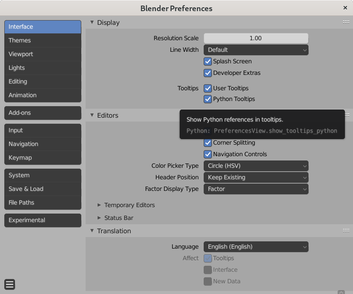Screen dimensions: 353x294
Task: Enable the Affect New Data checkbox
Action: click(208, 282)
